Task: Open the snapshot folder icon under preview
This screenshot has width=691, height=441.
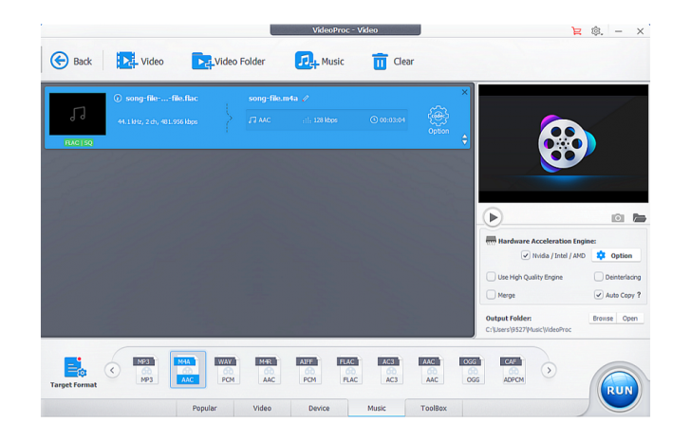Action: click(639, 218)
